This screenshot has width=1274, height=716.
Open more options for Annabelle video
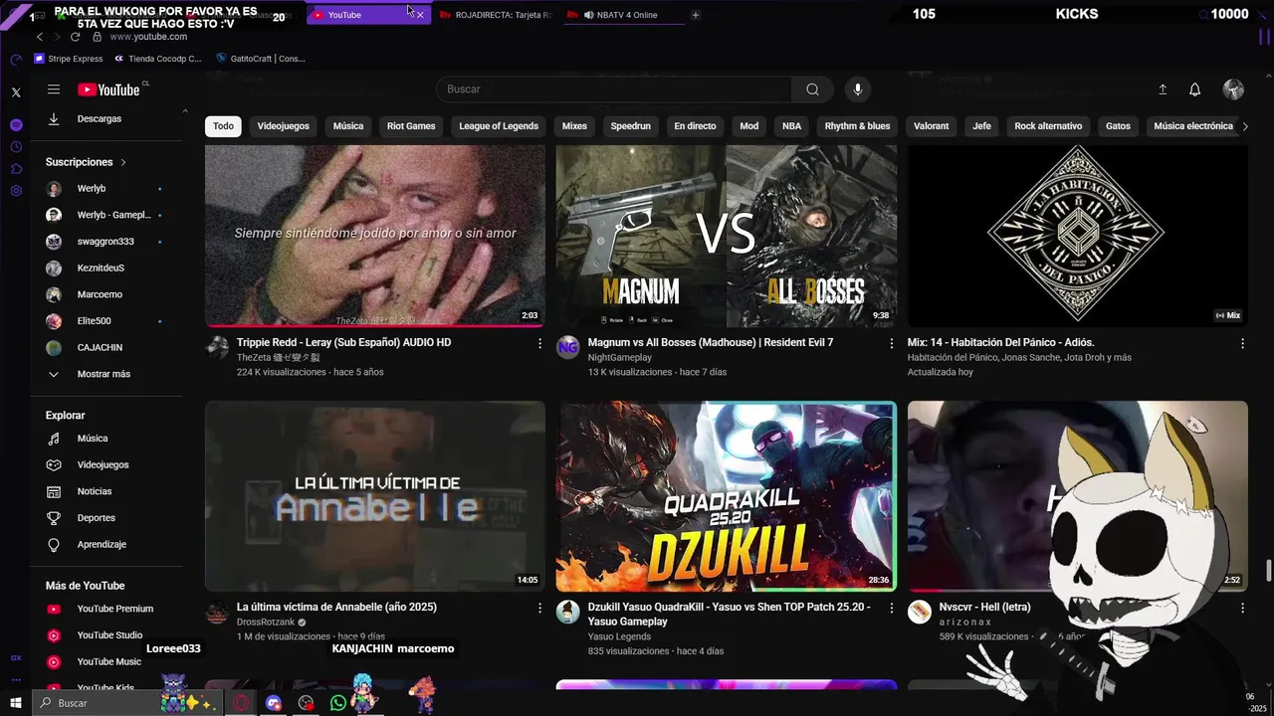click(x=540, y=608)
